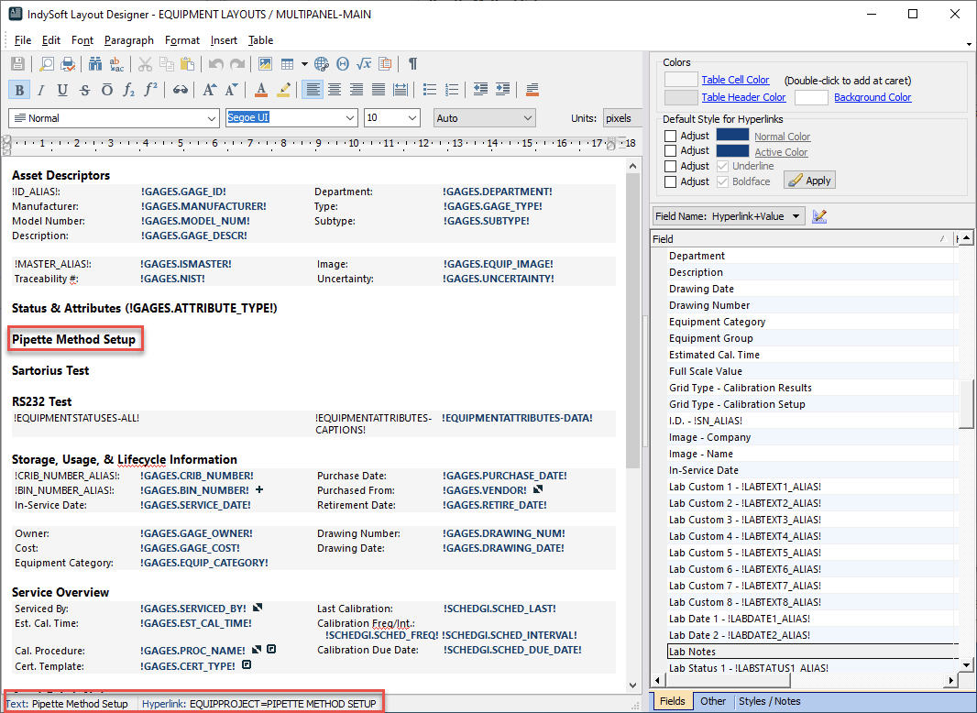Open the Insert menu
This screenshot has height=713, width=977.
(224, 40)
